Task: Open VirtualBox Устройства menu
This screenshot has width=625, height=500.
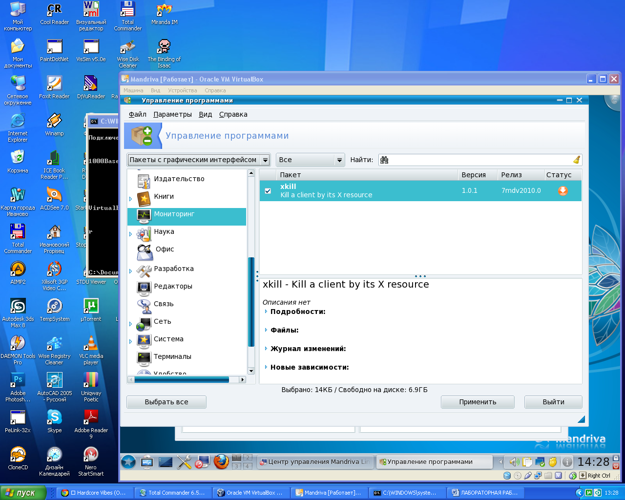Action: pyautogui.click(x=183, y=90)
